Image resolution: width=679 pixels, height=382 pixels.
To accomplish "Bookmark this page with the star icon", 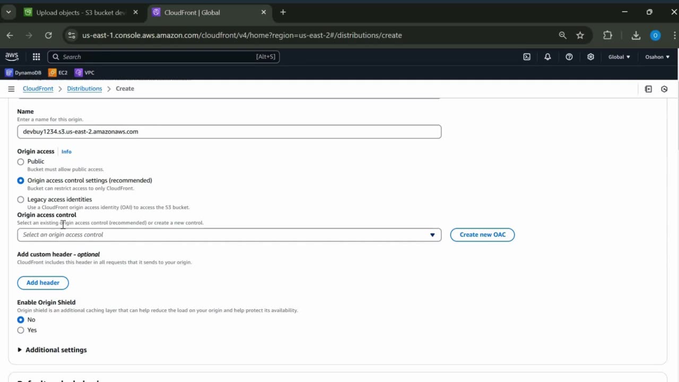I will tap(580, 35).
